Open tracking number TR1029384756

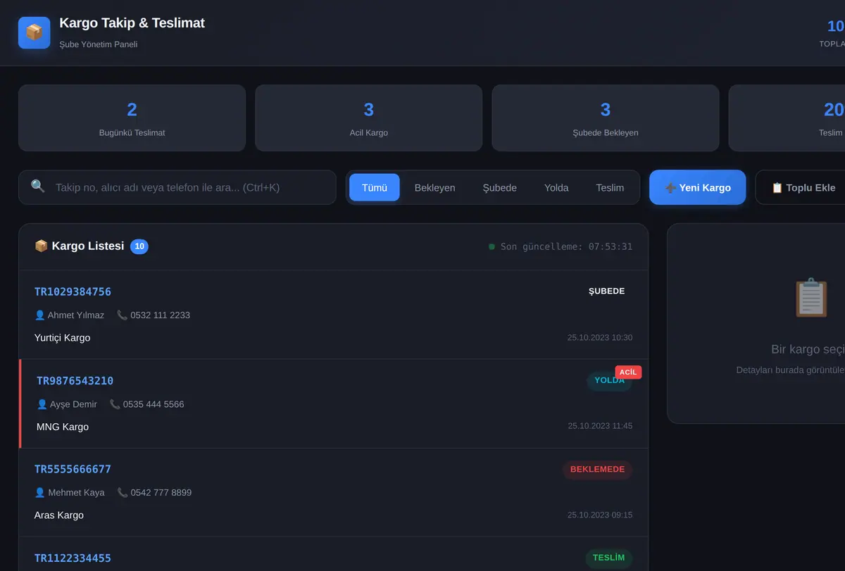click(73, 292)
